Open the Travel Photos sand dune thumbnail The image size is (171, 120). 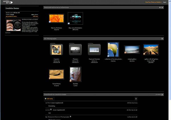(x=56, y=74)
